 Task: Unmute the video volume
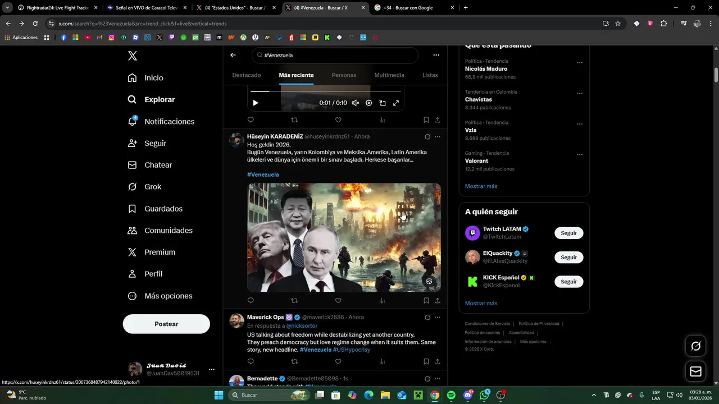(356, 103)
